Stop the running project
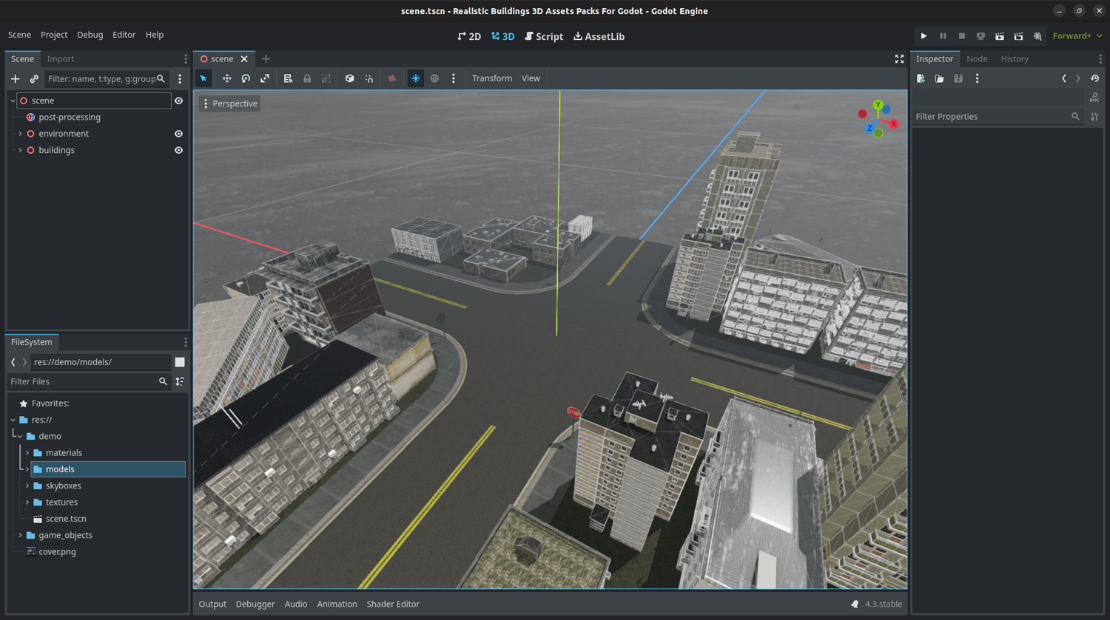This screenshot has height=620, width=1110. [962, 36]
